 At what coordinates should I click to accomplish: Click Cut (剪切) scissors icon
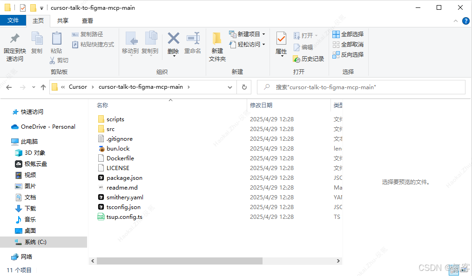tap(53, 60)
